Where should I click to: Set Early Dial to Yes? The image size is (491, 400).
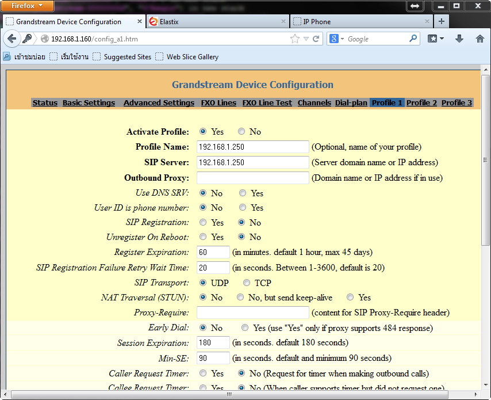245,327
